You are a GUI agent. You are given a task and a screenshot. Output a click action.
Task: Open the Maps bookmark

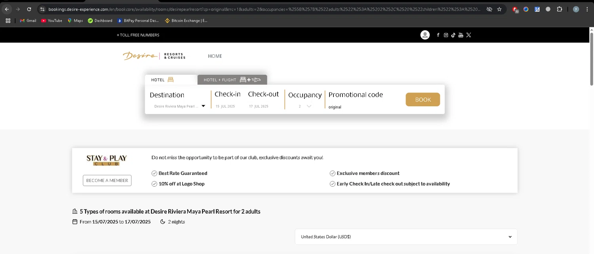coord(75,21)
